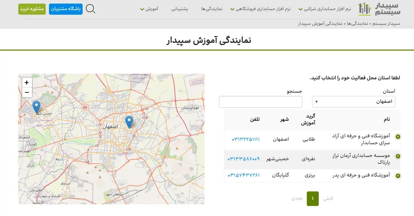The height and width of the screenshot is (216, 414).
Task: Zoom out on the map
Action: (x=27, y=92)
